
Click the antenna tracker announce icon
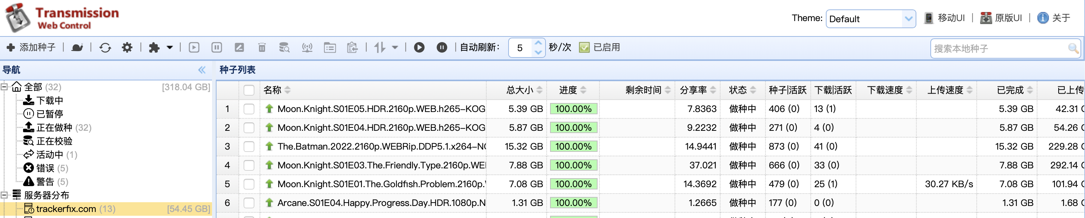(x=307, y=47)
